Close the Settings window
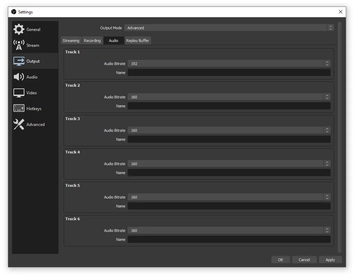This screenshot has height=278, width=353. click(x=340, y=12)
